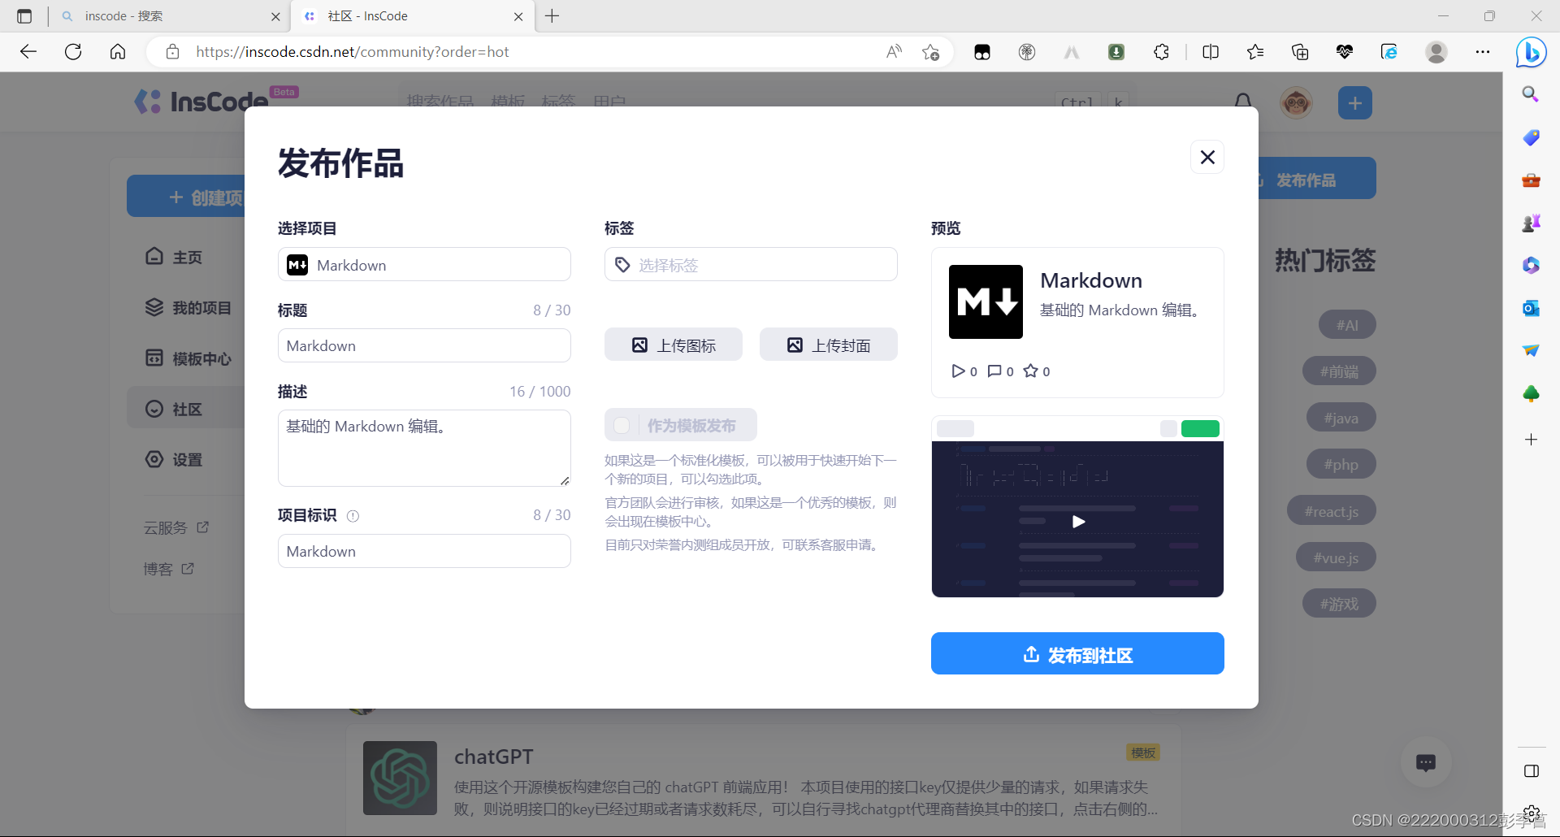Viewport: 1560px width, 837px height.
Task: Open Outlook in Edge sidebar
Action: [1531, 308]
